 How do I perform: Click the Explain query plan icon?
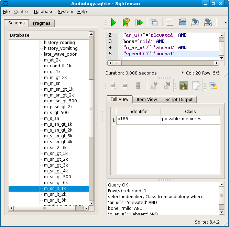click(x=126, y=23)
